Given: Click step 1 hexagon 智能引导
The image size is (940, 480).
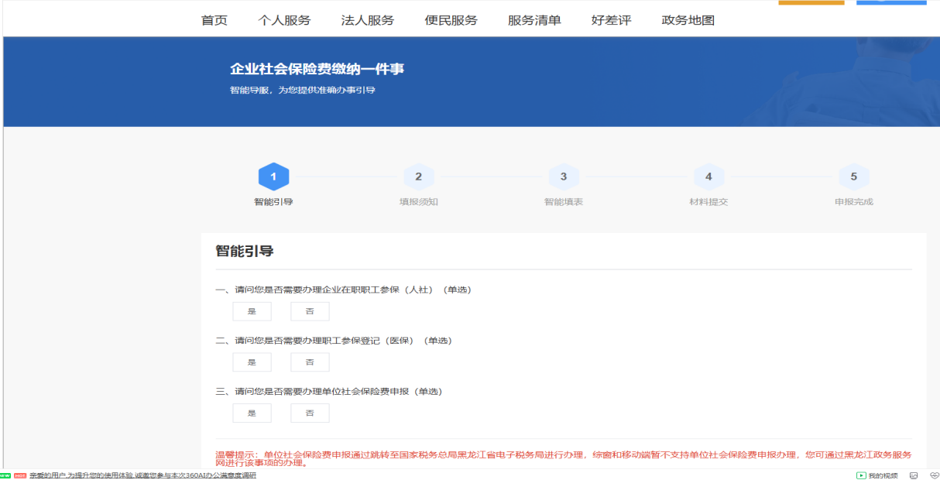Looking at the screenshot, I should (273, 177).
